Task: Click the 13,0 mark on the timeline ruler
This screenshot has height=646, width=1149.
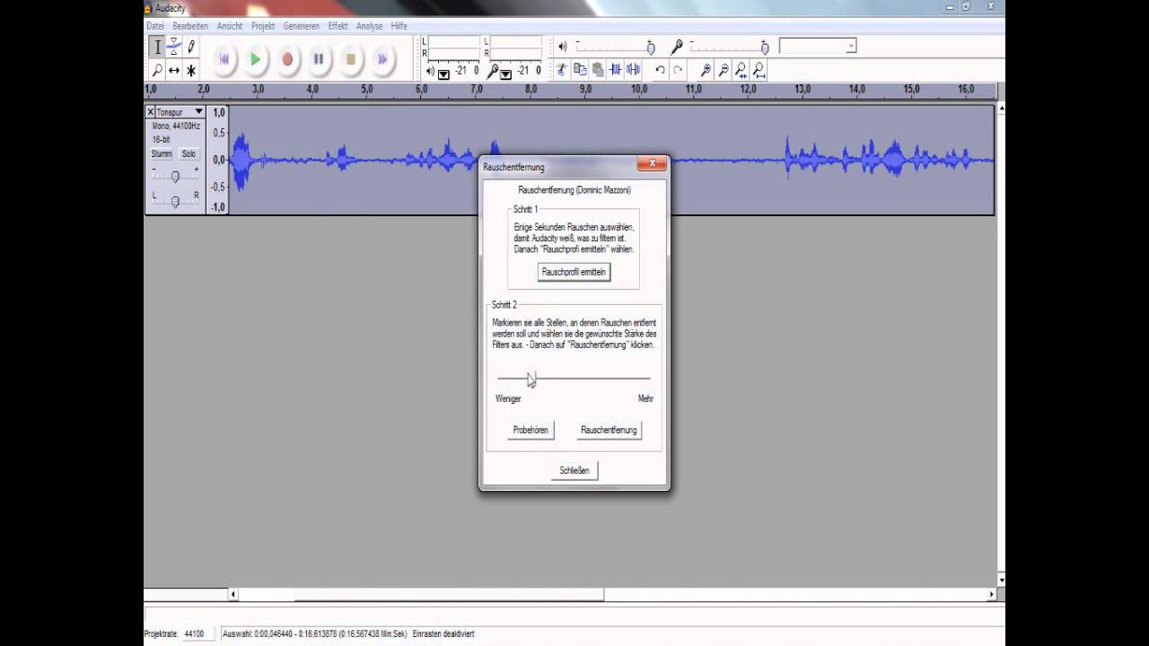Action: pyautogui.click(x=803, y=90)
